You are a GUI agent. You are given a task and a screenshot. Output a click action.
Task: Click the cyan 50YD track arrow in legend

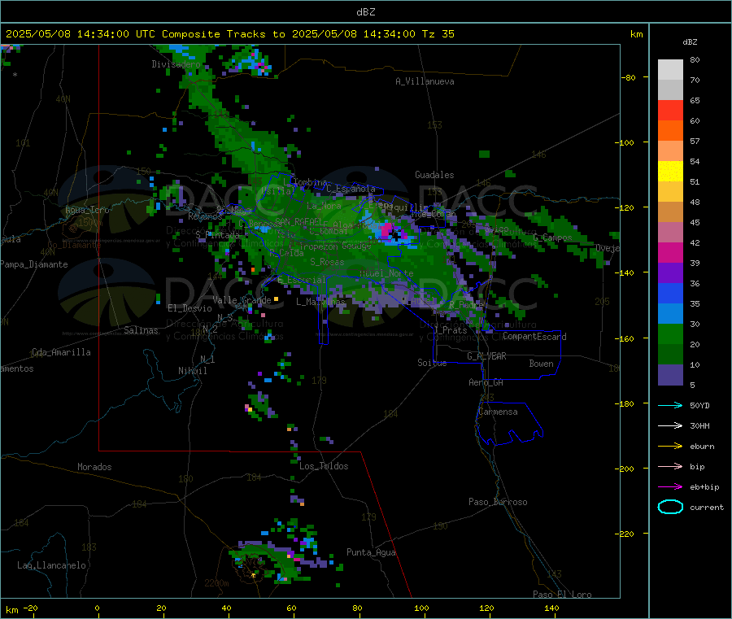coord(670,405)
